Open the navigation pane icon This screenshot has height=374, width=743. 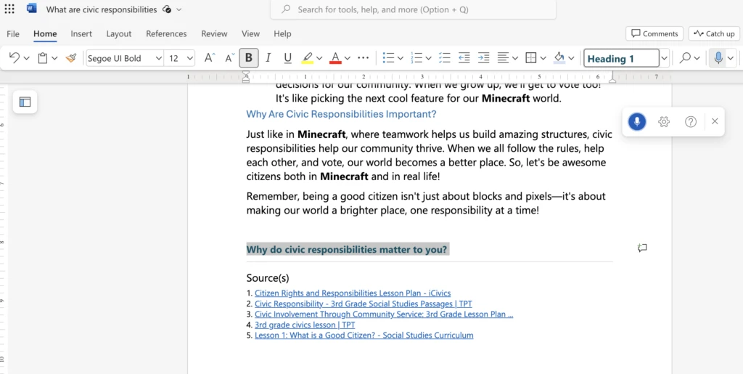point(25,102)
